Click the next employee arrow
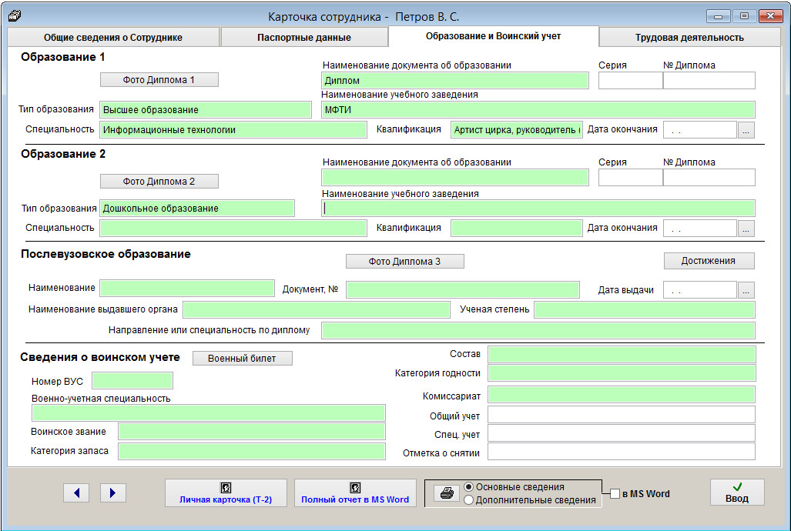791x531 pixels. click(113, 493)
